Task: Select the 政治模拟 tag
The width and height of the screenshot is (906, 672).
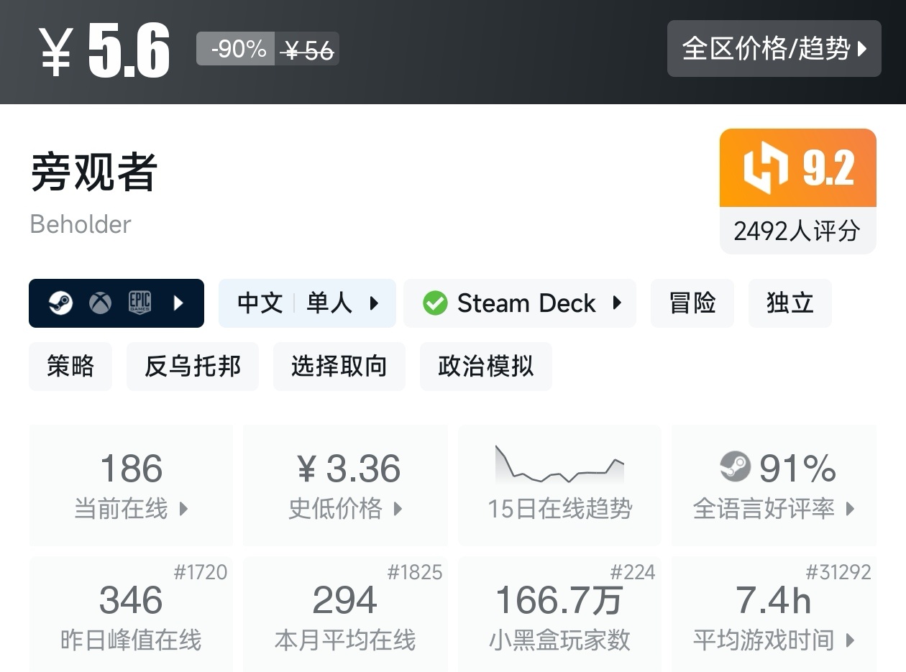Action: [486, 367]
